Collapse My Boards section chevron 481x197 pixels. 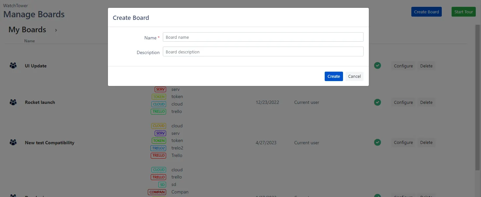pos(56,30)
